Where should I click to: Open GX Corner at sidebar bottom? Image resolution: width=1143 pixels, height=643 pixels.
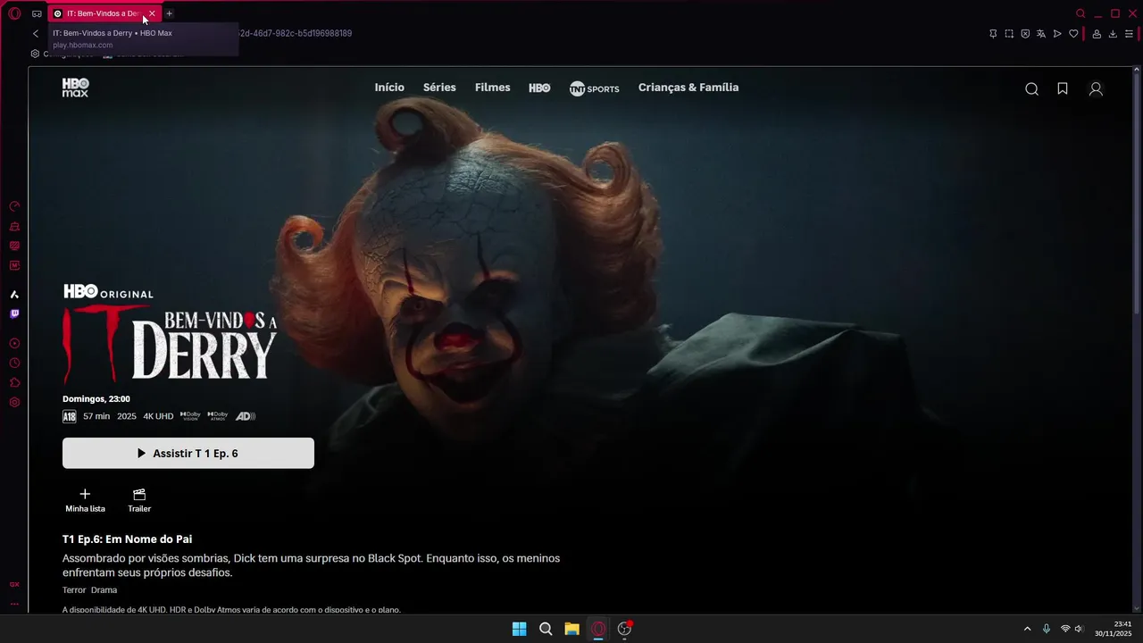[14, 584]
